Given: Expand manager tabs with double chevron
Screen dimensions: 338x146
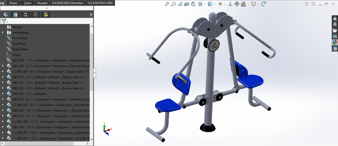Looking at the screenshot, I should [x=91, y=14].
